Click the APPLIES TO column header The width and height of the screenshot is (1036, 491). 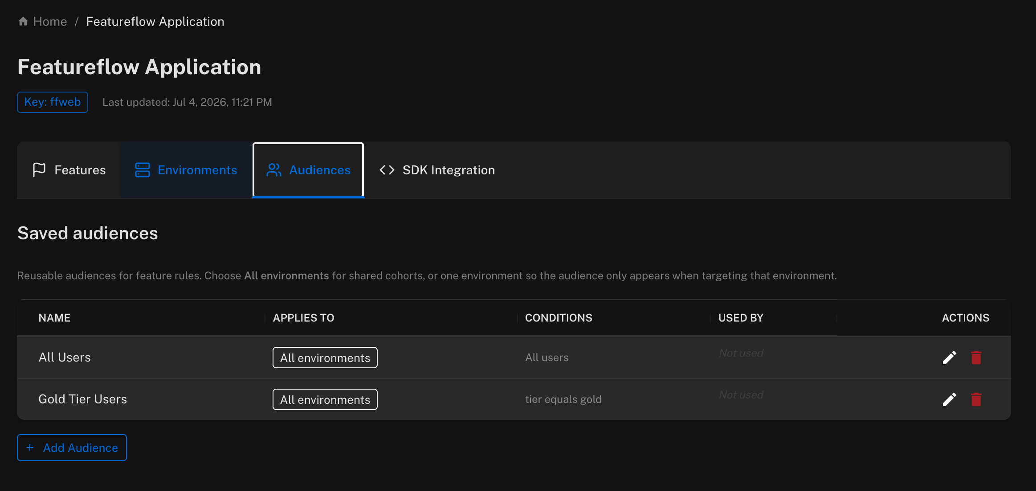[x=303, y=318]
